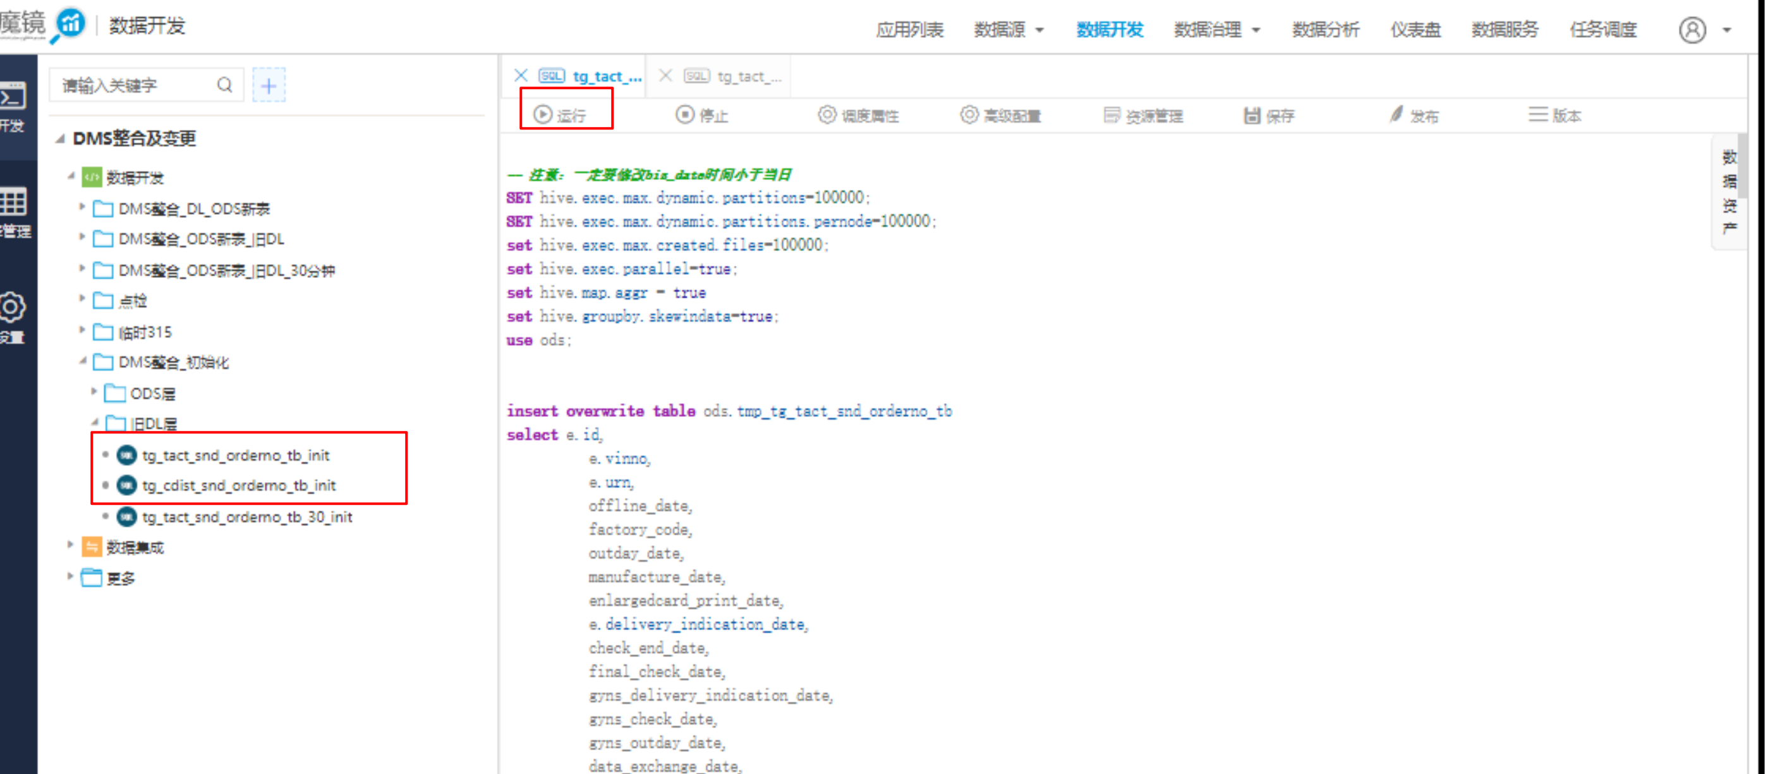Open scheduling properties (调度属性) gear icon
The width and height of the screenshot is (1765, 774).
827,114
